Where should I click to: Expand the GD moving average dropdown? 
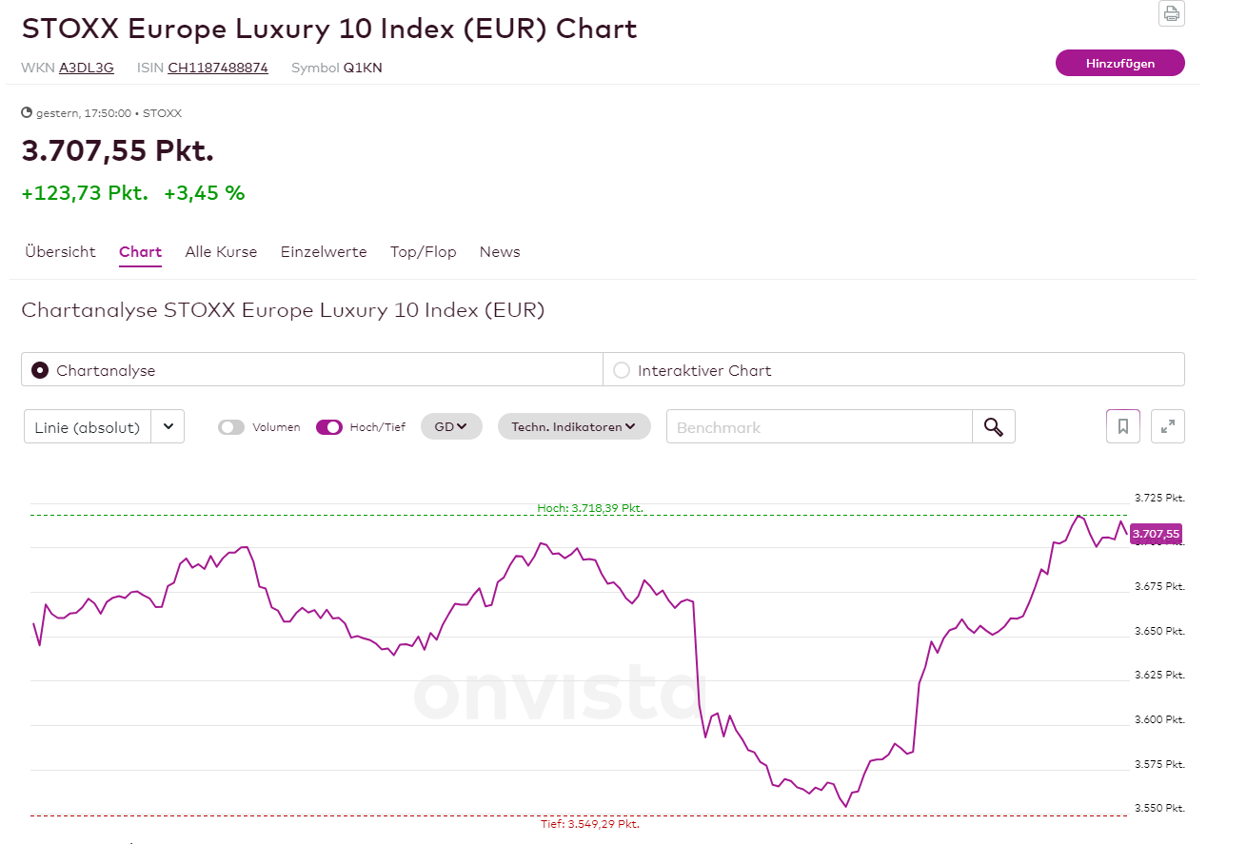coord(451,426)
